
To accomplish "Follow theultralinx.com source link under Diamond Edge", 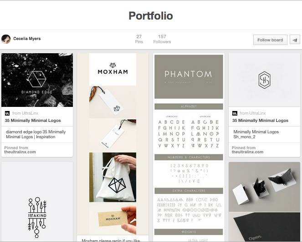I will coord(20,152).
